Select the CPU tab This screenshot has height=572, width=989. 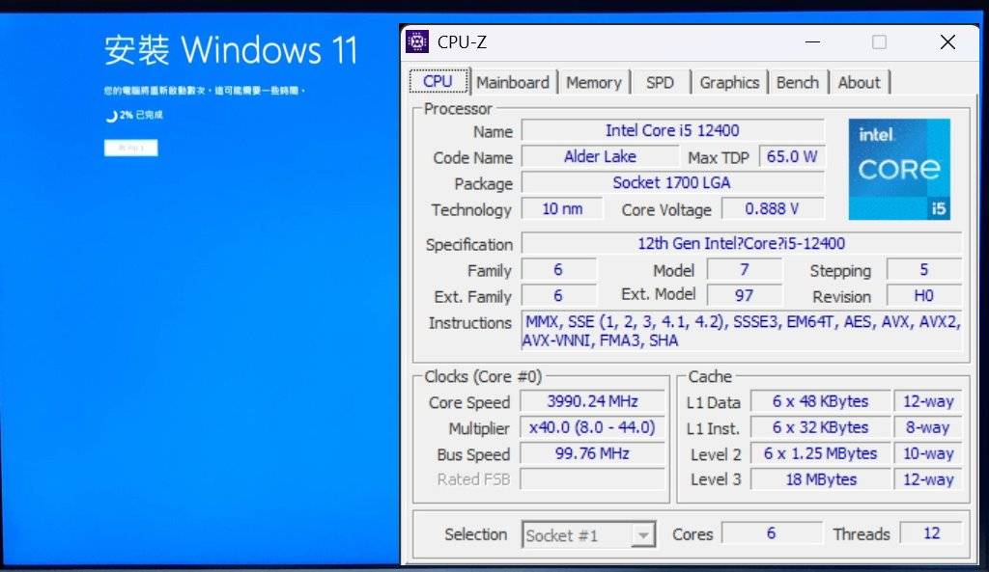coord(438,82)
